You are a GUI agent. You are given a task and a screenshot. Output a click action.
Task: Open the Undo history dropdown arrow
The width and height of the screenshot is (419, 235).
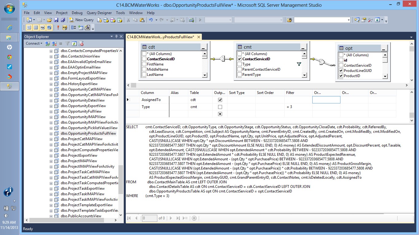(156, 20)
